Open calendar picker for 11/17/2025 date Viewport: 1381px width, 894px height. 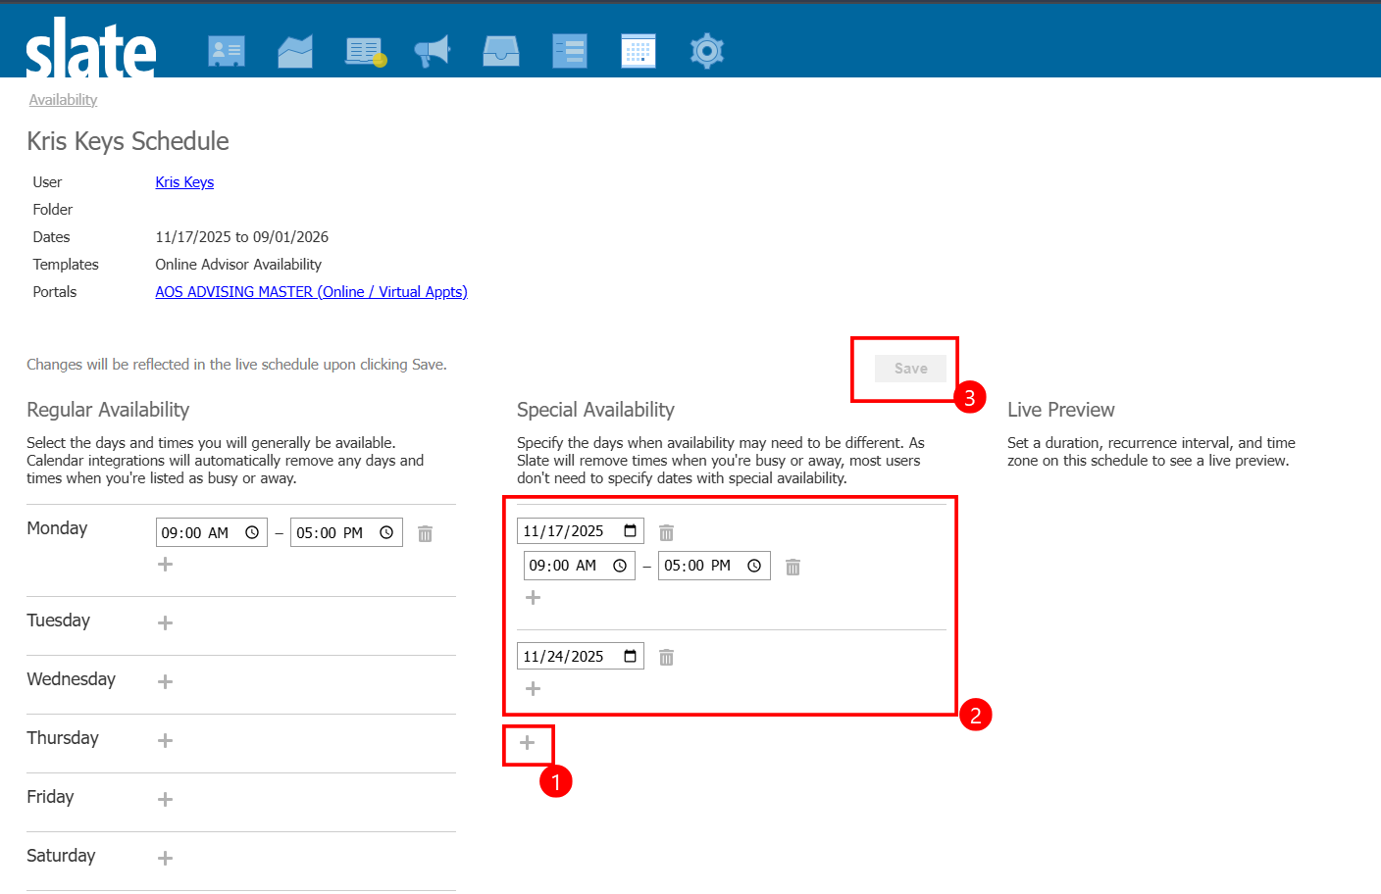point(630,531)
